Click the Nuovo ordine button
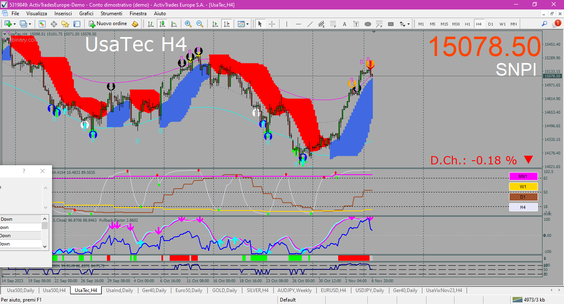Image resolution: width=564 pixels, height=304 pixels. pyautogui.click(x=108, y=24)
